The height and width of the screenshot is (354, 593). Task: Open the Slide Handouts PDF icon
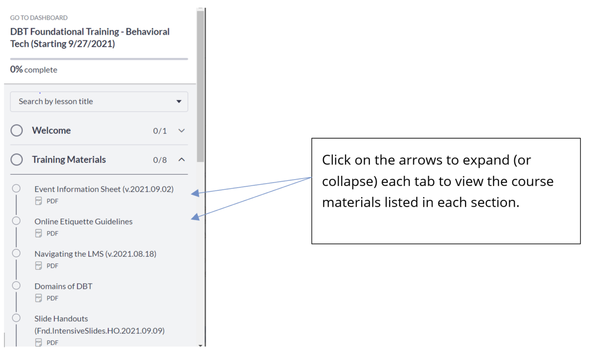coord(39,342)
